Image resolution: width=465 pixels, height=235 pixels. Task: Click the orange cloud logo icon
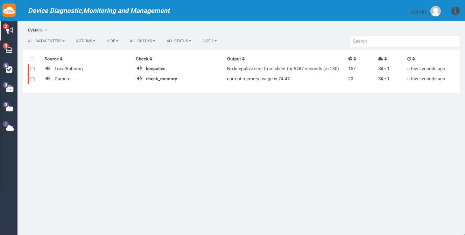pyautogui.click(x=9, y=10)
